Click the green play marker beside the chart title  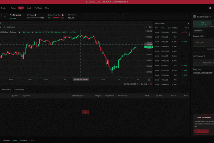pyautogui.click(x=19, y=32)
